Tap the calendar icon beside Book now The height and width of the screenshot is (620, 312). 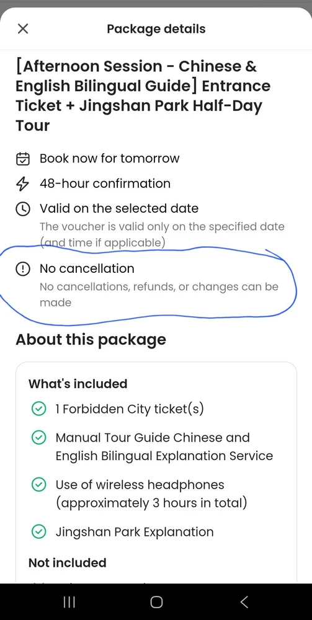[x=22, y=159]
